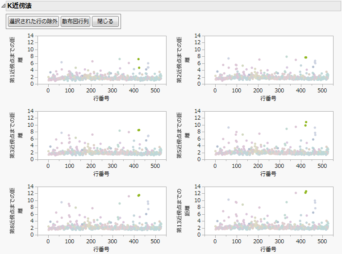Click 行番号 x-axis label under 第3近傍点 plot

[101, 174]
